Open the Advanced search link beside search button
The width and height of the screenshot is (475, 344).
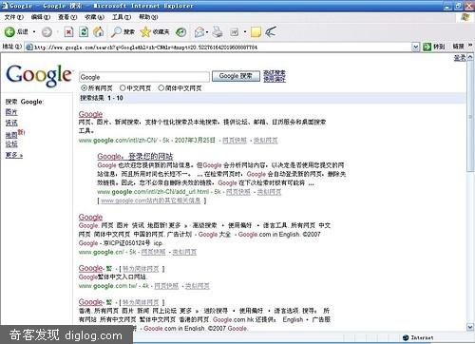tap(275, 73)
